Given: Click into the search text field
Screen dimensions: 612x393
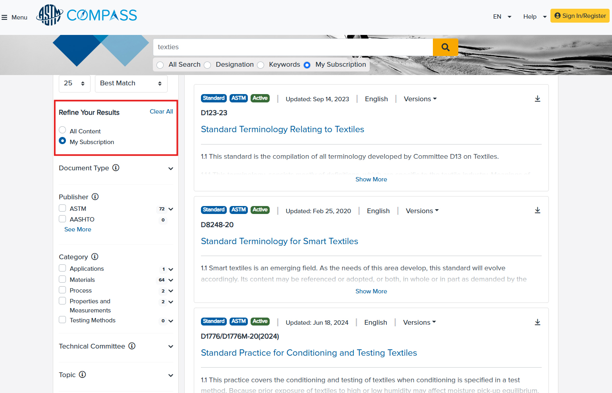Looking at the screenshot, I should pos(293,47).
